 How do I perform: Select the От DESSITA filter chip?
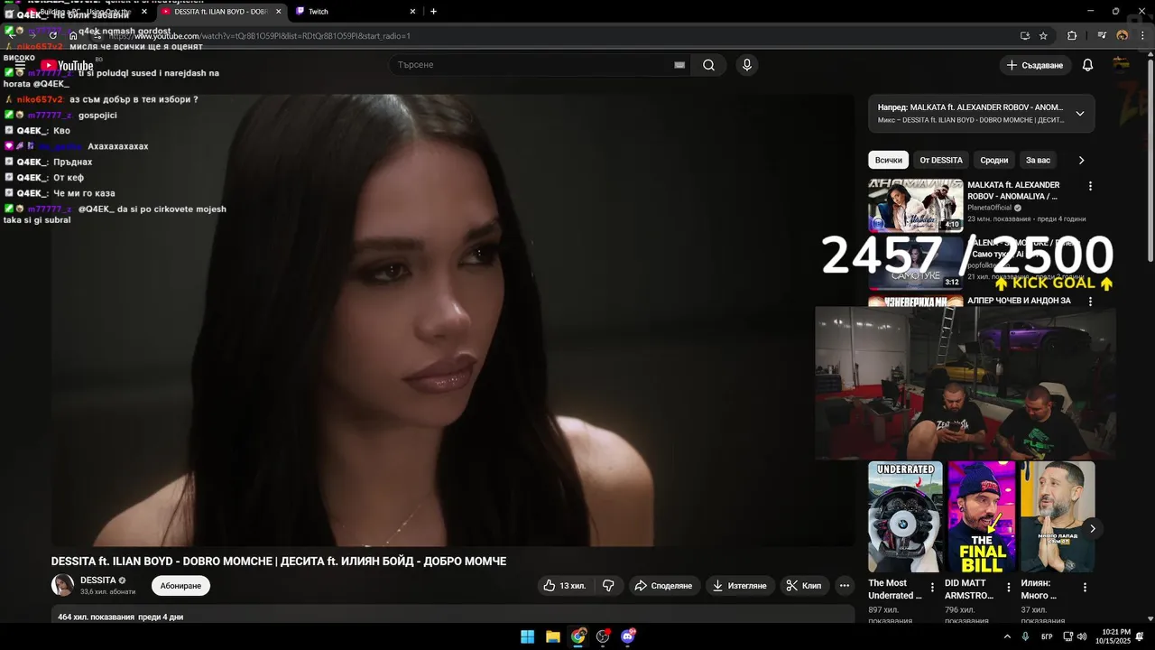941,160
